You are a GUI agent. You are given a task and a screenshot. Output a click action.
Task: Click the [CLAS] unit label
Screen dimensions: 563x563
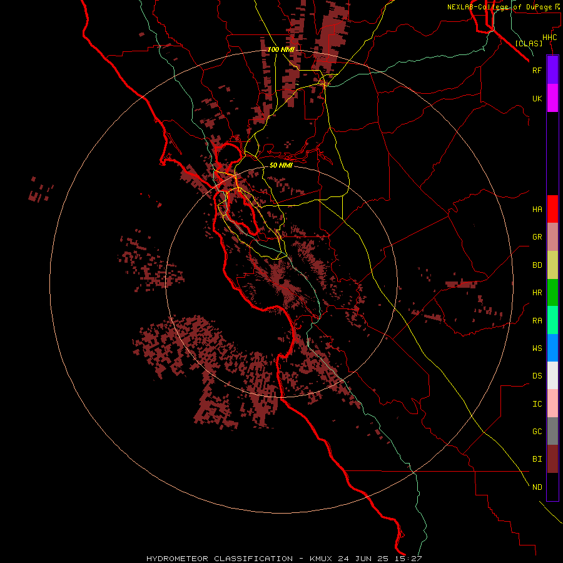529,43
